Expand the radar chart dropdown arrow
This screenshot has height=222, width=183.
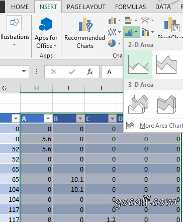point(152,21)
